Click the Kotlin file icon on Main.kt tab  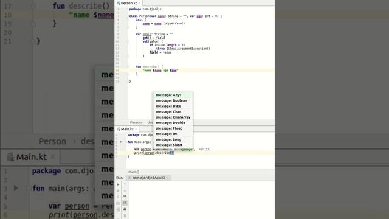point(119,129)
